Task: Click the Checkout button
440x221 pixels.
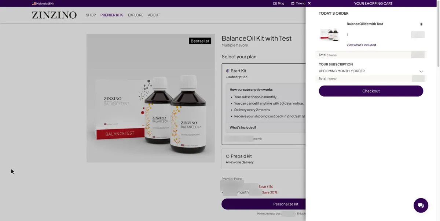Action: coord(371,91)
